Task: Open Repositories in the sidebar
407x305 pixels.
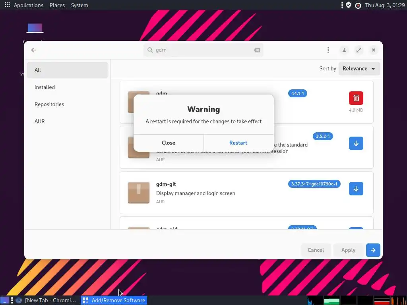Action: pyautogui.click(x=67, y=104)
